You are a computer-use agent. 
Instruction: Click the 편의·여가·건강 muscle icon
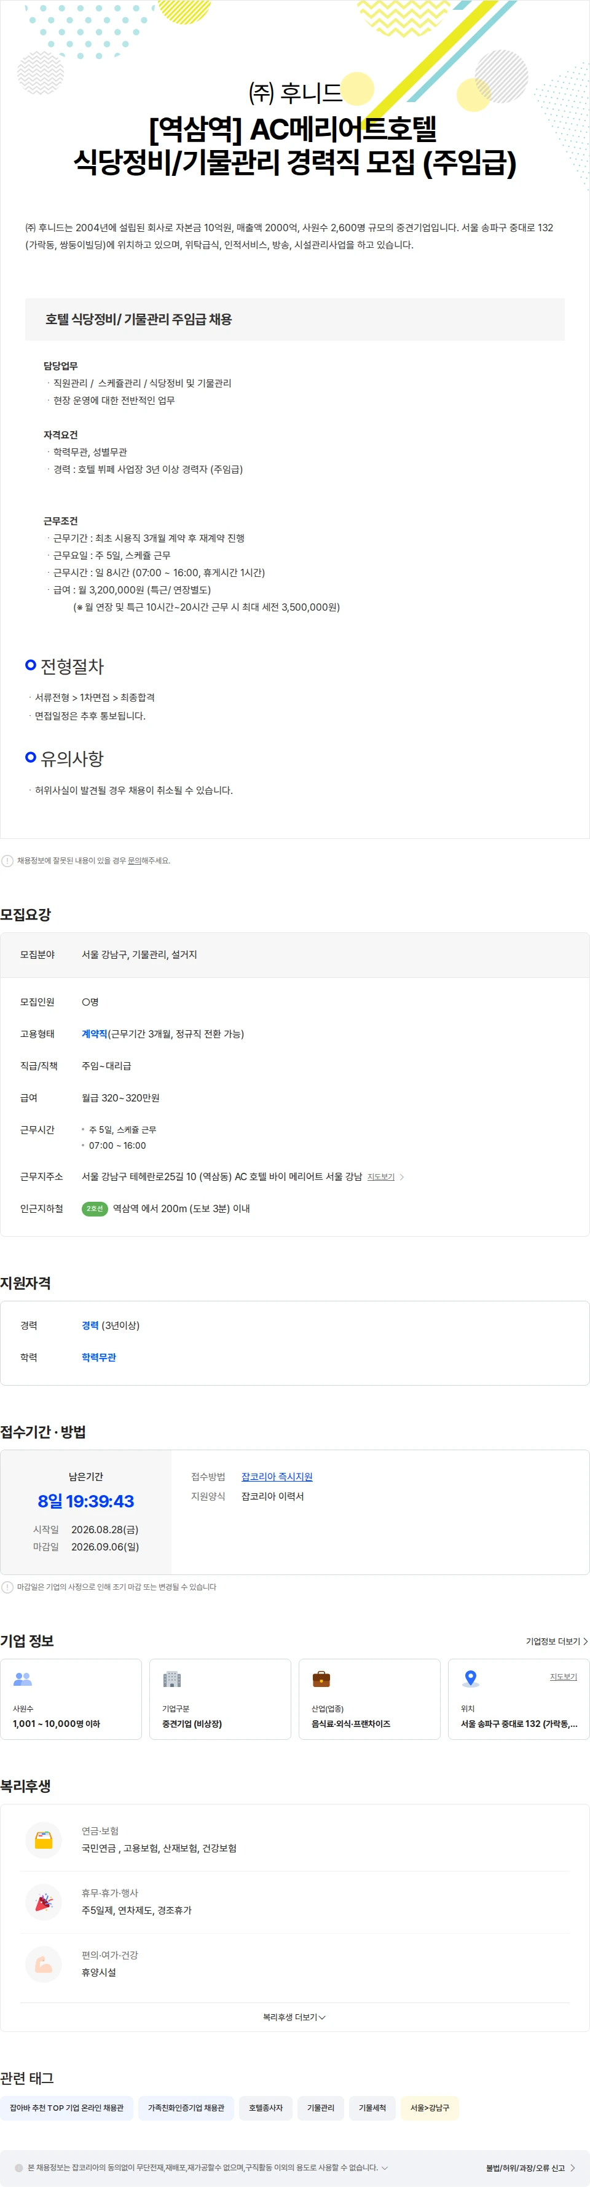click(43, 1964)
